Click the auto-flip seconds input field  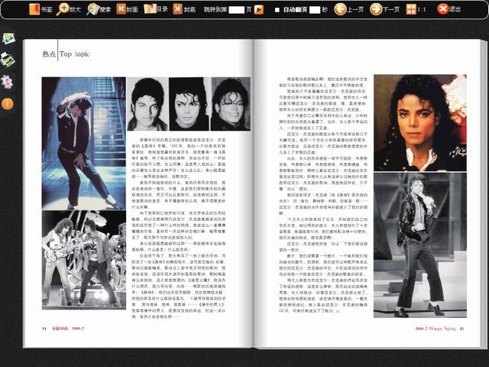[315, 10]
